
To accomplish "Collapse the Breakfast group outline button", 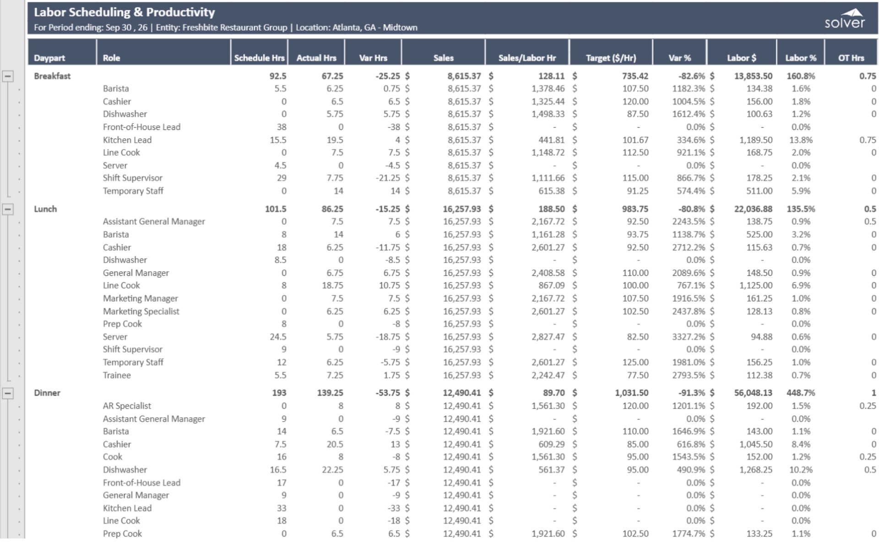I will 8,76.
